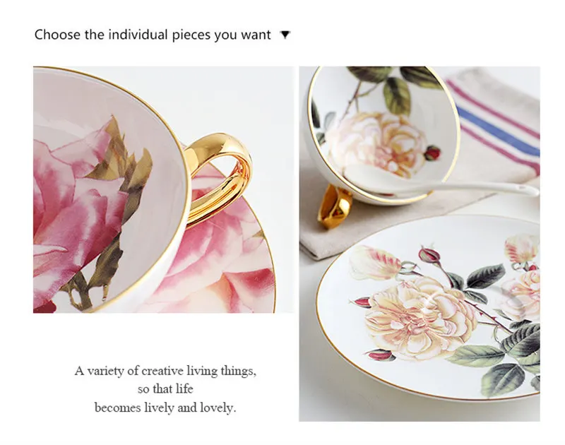
Task: Select the pale pink bud at the plate's top left
Action: 375,262
